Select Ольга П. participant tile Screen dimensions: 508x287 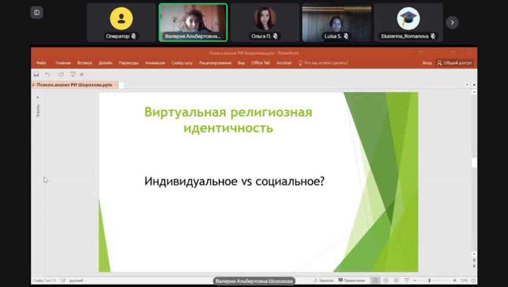(265, 22)
